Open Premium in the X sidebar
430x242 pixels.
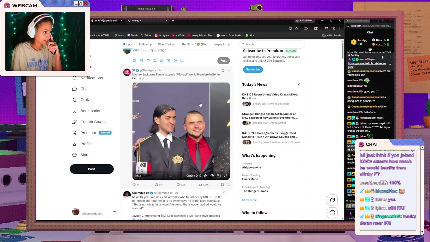[91, 133]
